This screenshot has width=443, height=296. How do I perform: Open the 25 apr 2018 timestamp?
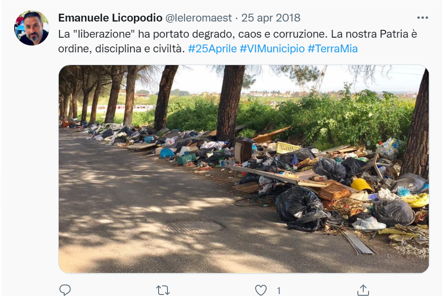(271, 18)
